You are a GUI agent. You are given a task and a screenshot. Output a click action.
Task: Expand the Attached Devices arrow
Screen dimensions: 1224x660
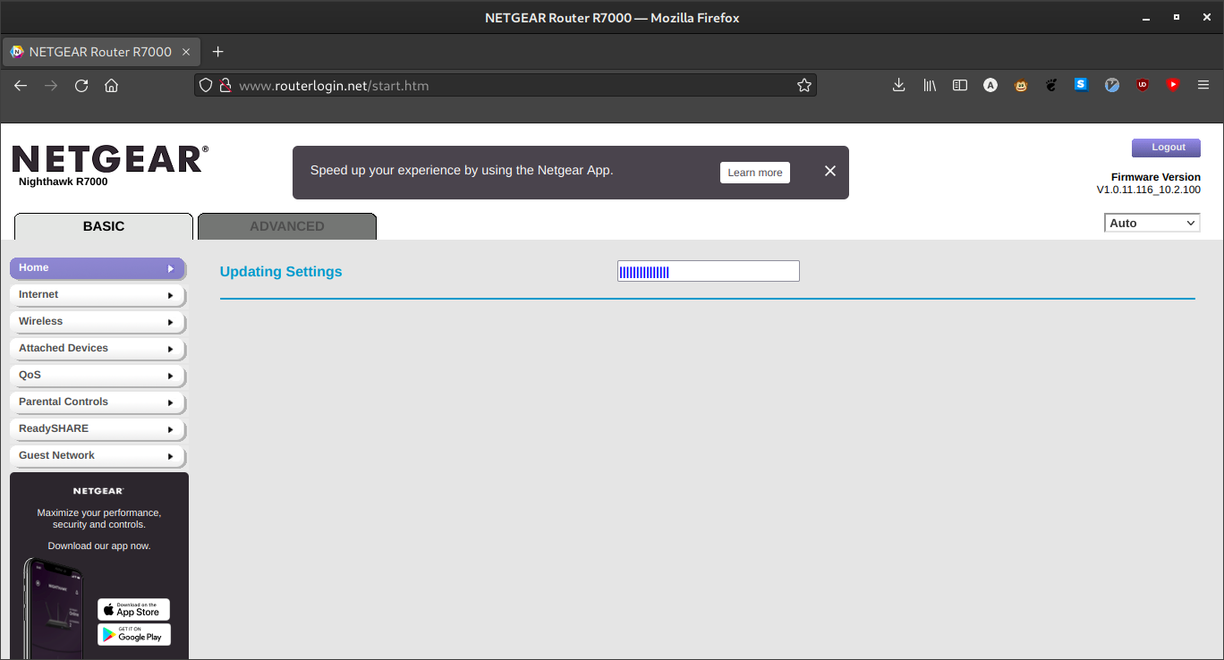(170, 349)
